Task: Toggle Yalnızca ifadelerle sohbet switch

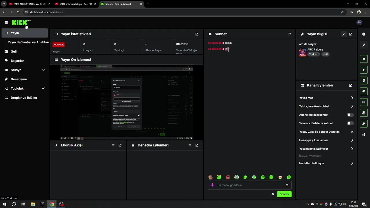Action: click(350, 123)
